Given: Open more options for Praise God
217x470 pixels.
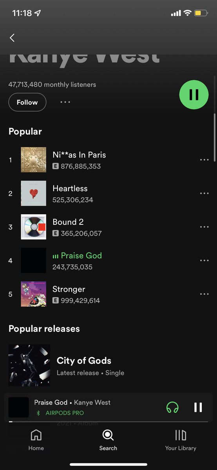Looking at the screenshot, I should [x=204, y=261].
